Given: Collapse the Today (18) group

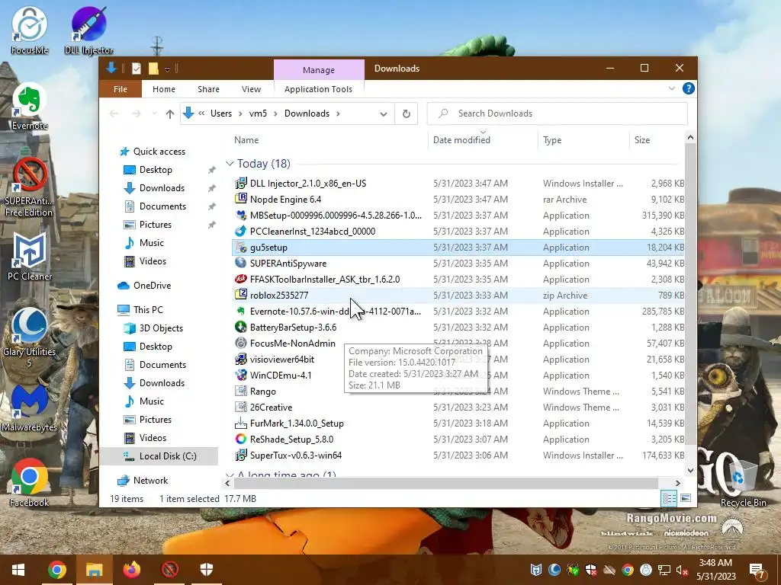Looking at the screenshot, I should 230,164.
